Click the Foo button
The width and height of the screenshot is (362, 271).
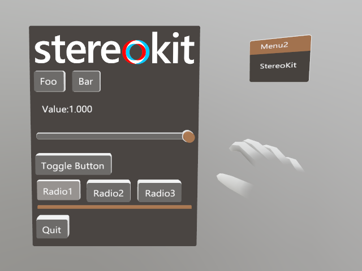point(50,81)
